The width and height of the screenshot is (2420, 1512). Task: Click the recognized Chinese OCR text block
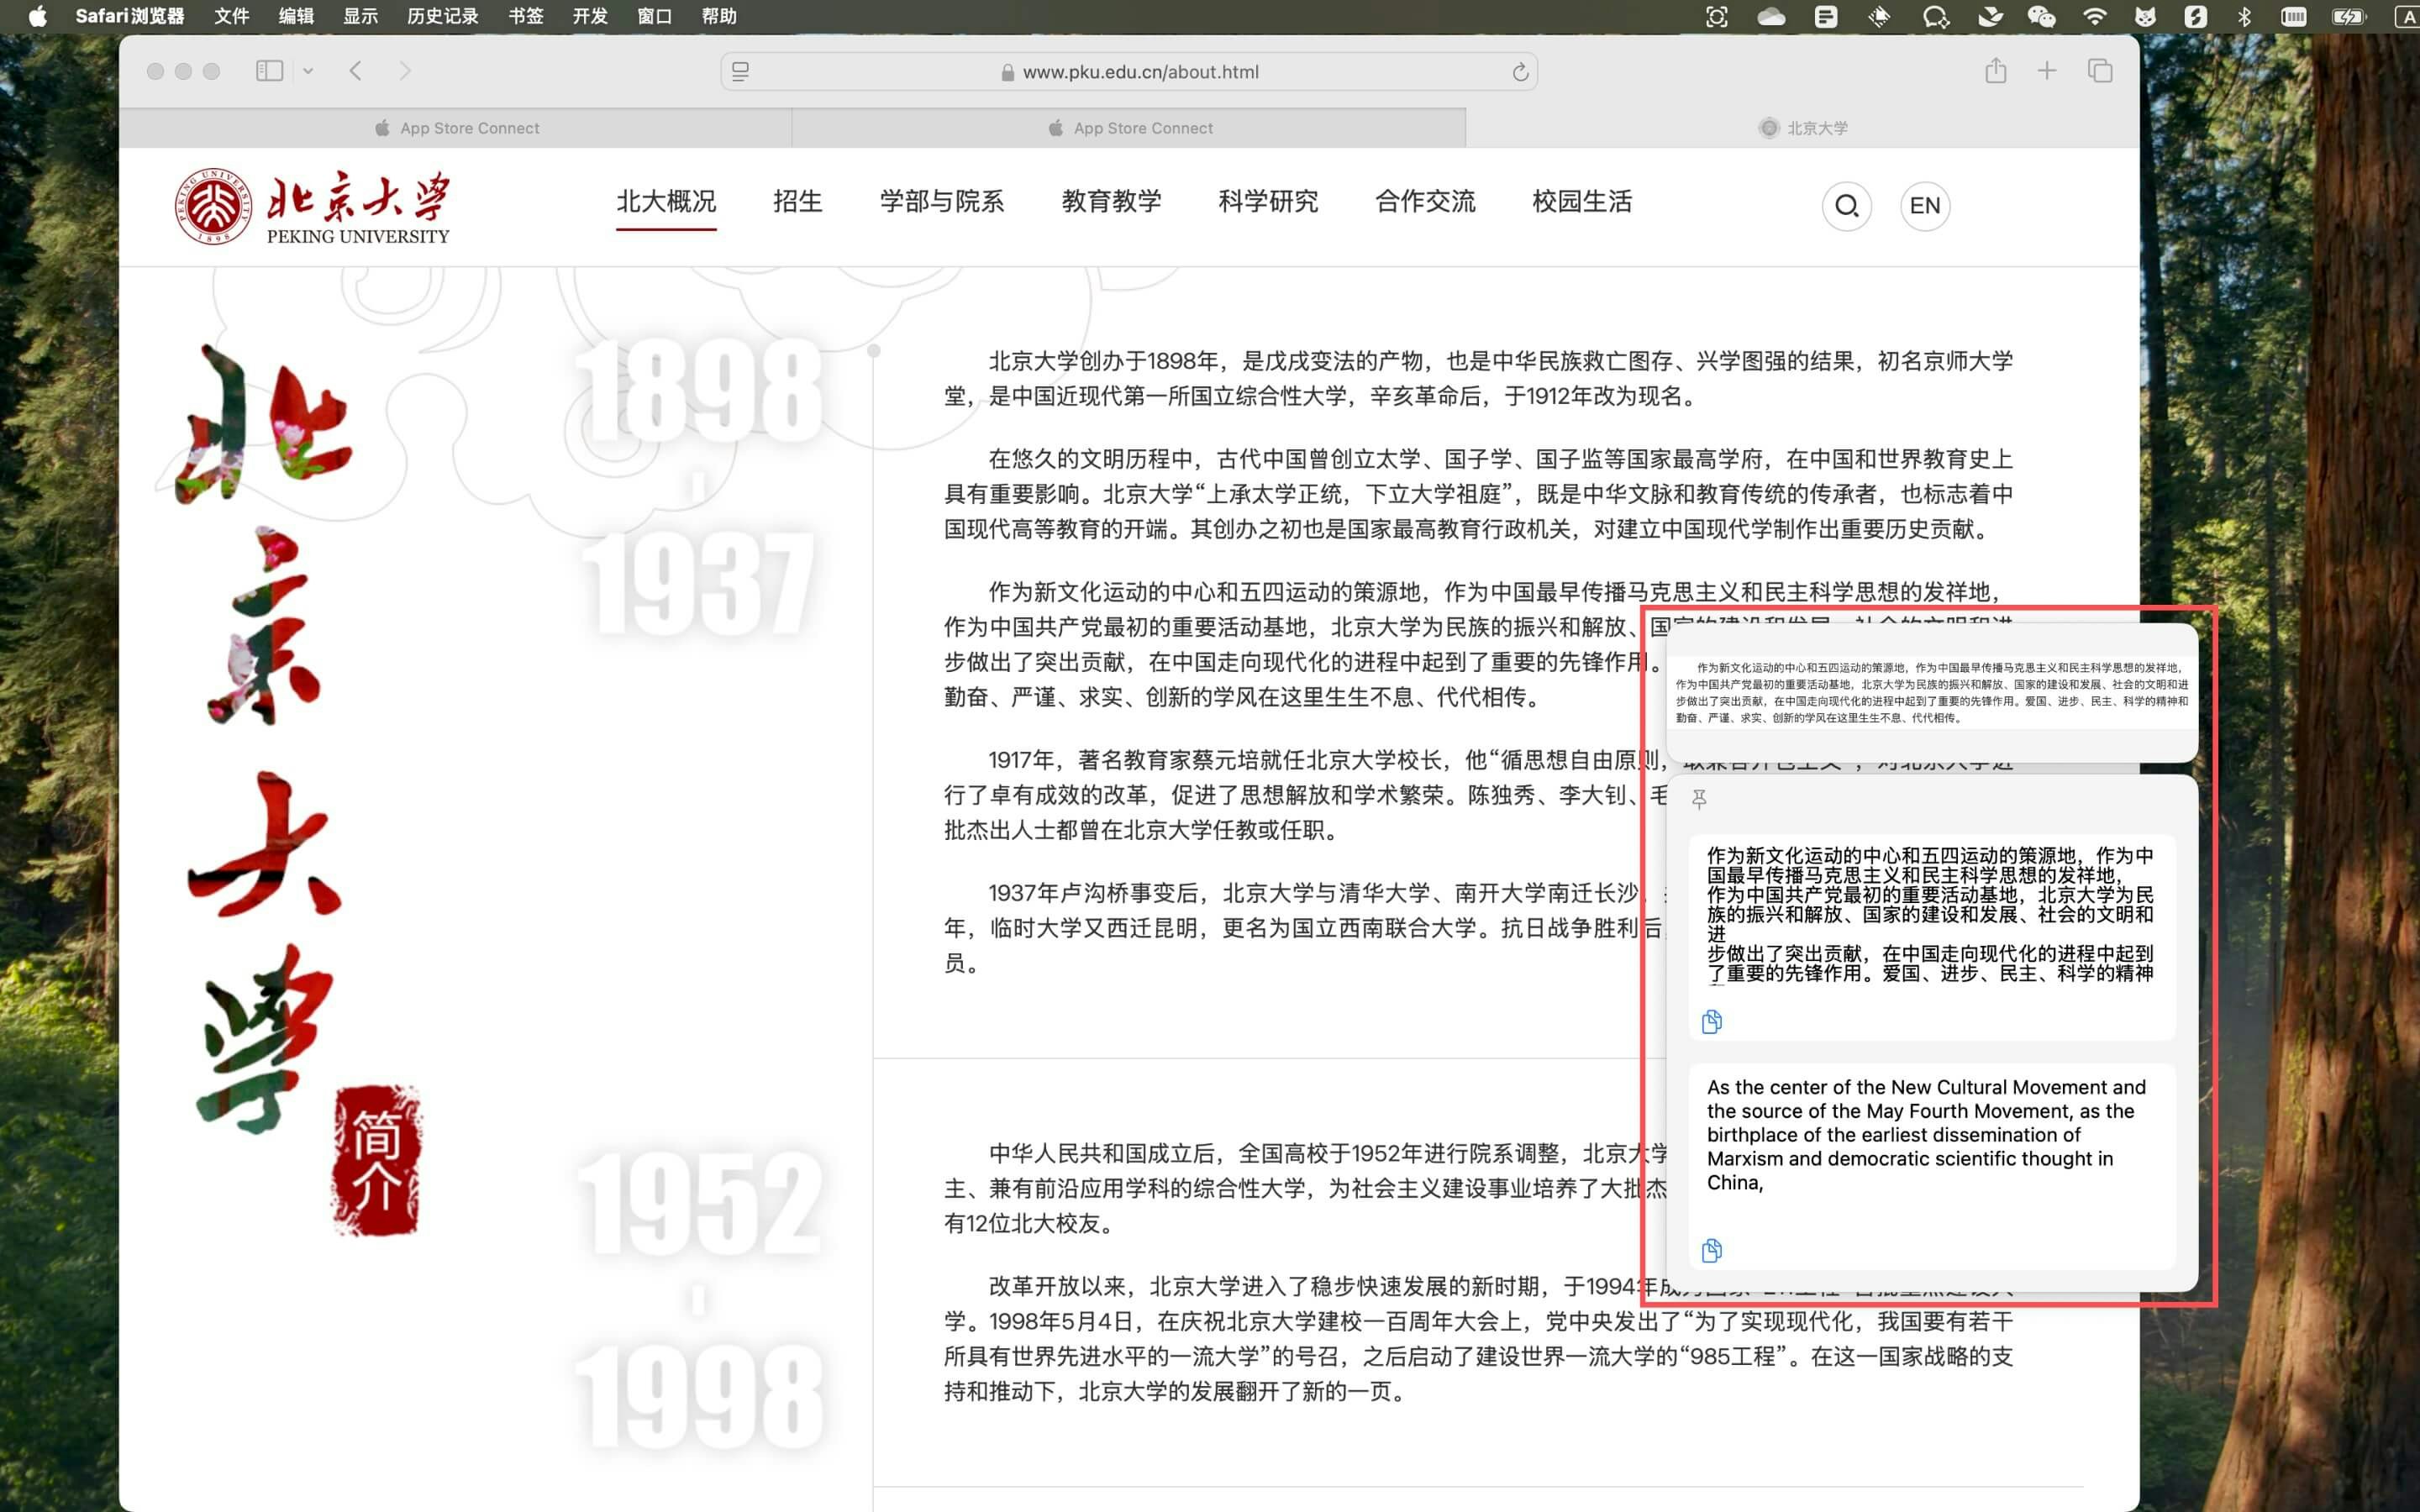click(1930, 914)
